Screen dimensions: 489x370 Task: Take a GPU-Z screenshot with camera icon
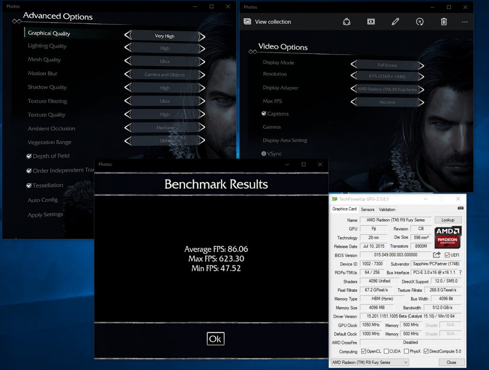pyautogui.click(x=460, y=208)
